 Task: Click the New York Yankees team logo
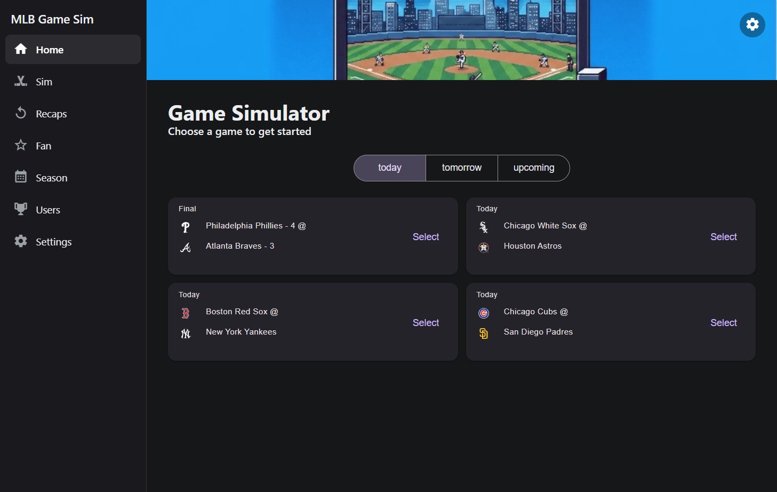click(186, 334)
